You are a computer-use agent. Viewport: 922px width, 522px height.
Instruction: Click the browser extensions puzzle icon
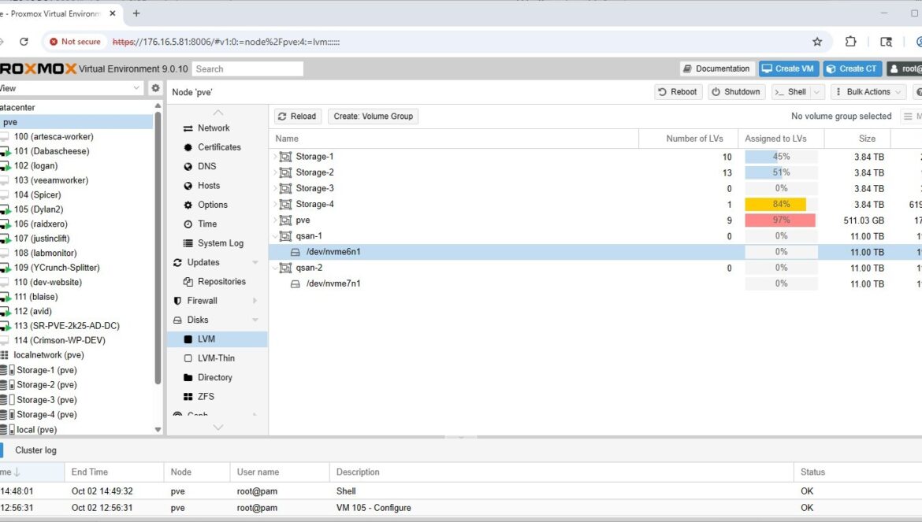(x=851, y=42)
